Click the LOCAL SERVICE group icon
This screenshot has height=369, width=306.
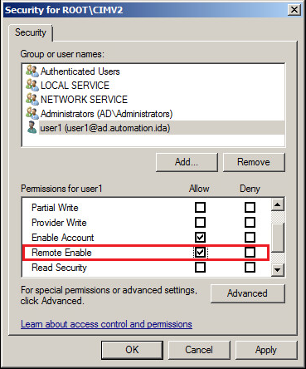32,86
